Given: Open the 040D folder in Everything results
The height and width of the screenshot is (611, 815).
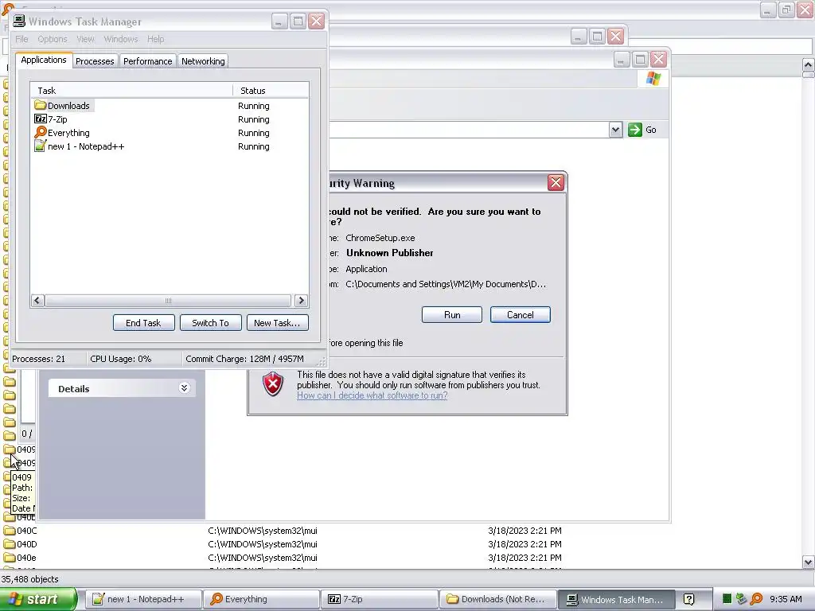Looking at the screenshot, I should coord(20,544).
